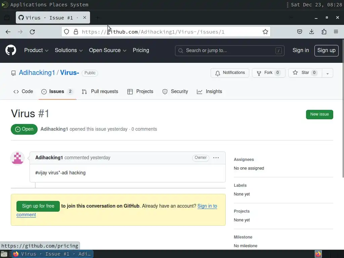Image resolution: width=344 pixels, height=258 pixels.
Task: Open the Code tab
Action: pos(23,91)
